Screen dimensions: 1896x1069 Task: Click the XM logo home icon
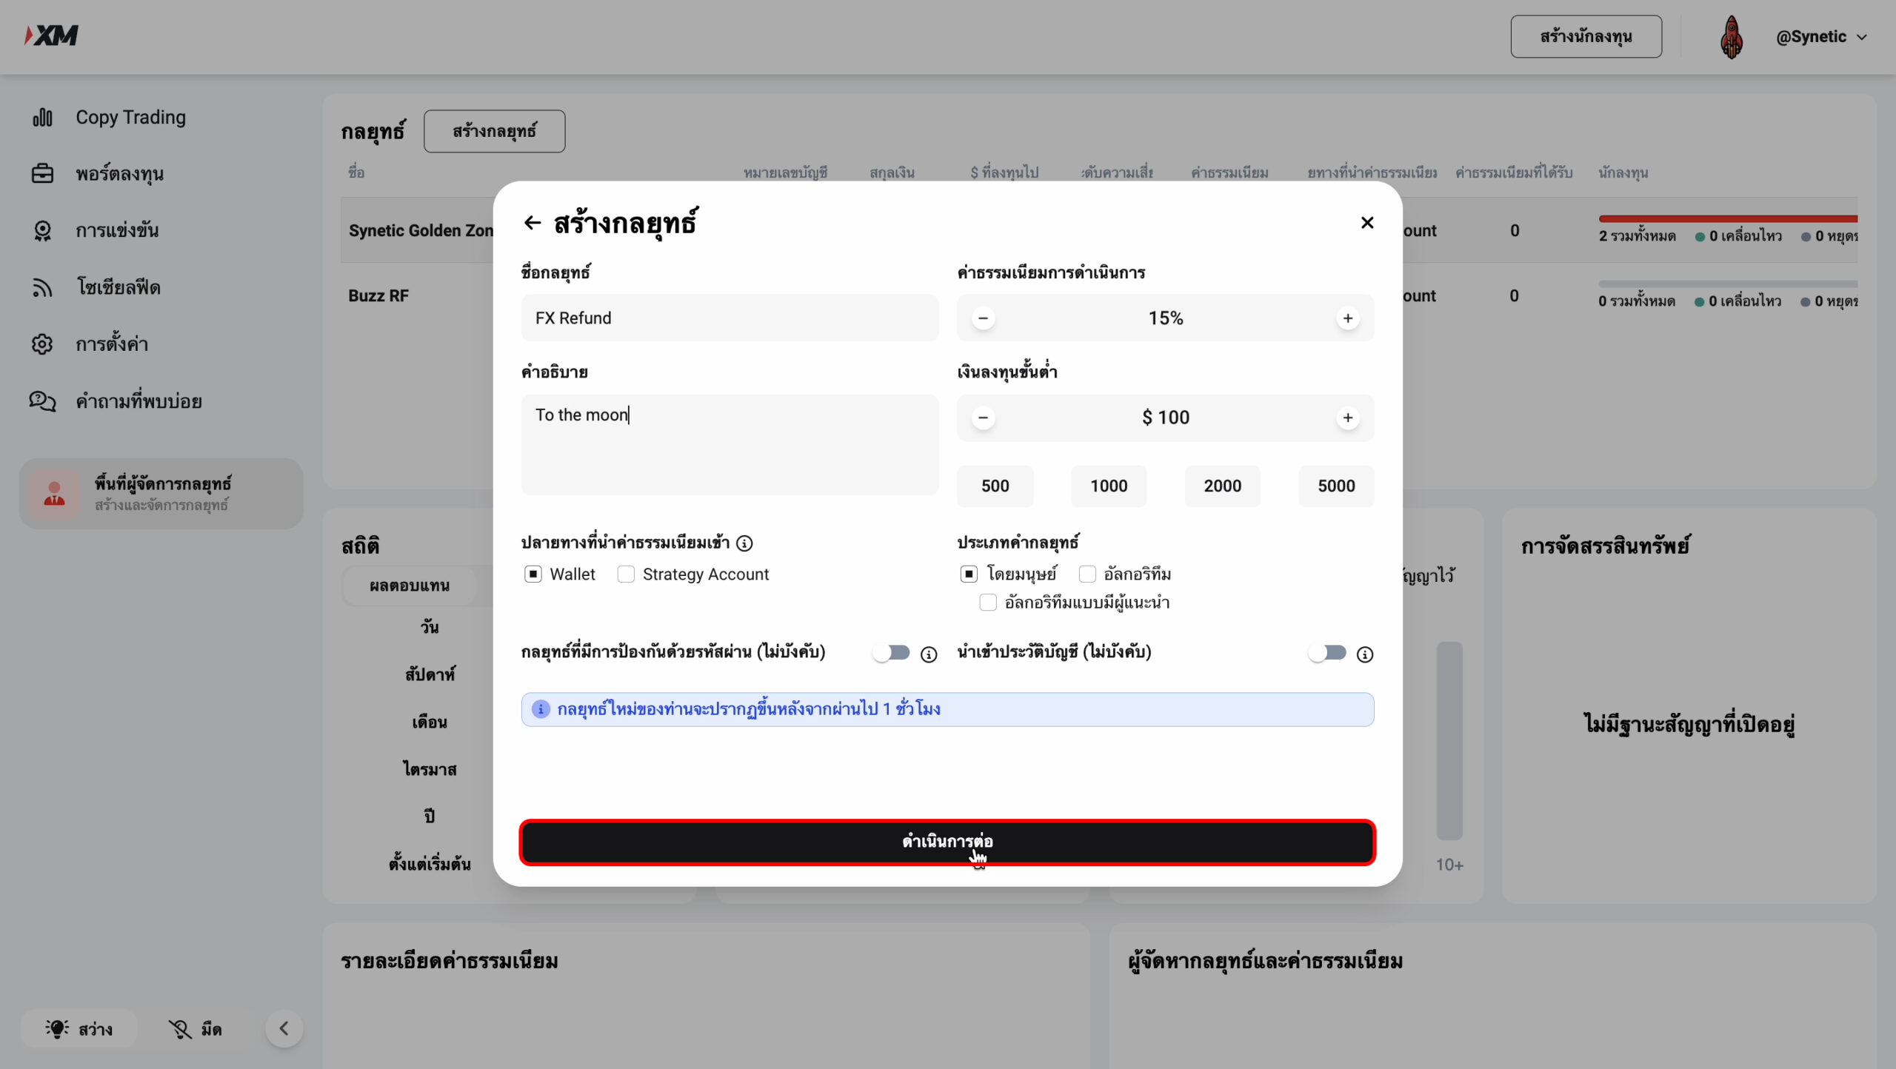coord(52,35)
